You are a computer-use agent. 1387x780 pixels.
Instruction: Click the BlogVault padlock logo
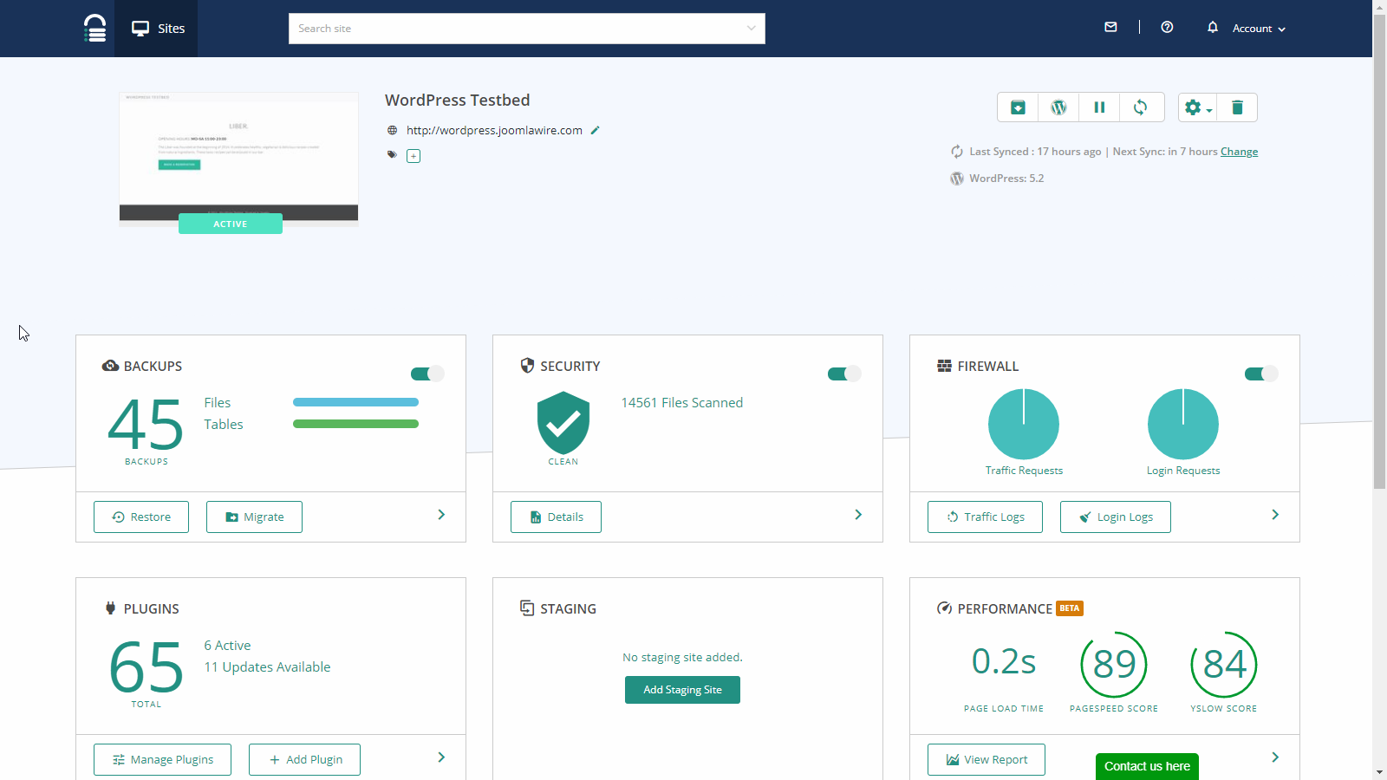tap(94, 28)
